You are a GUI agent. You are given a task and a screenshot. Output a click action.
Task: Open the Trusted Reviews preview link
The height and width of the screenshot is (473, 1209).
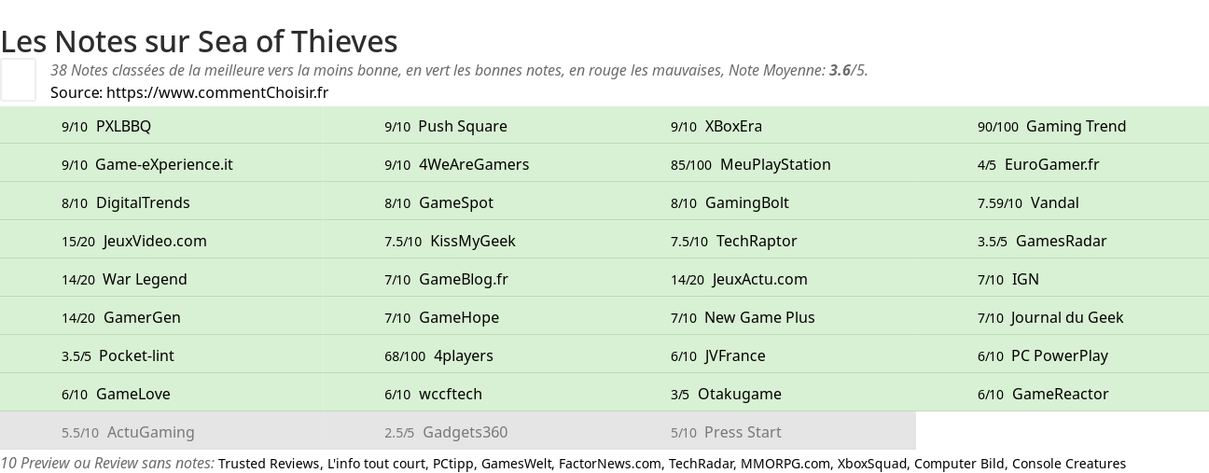269,464
